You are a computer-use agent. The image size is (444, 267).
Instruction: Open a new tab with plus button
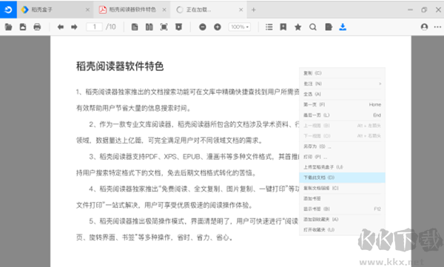(254, 10)
